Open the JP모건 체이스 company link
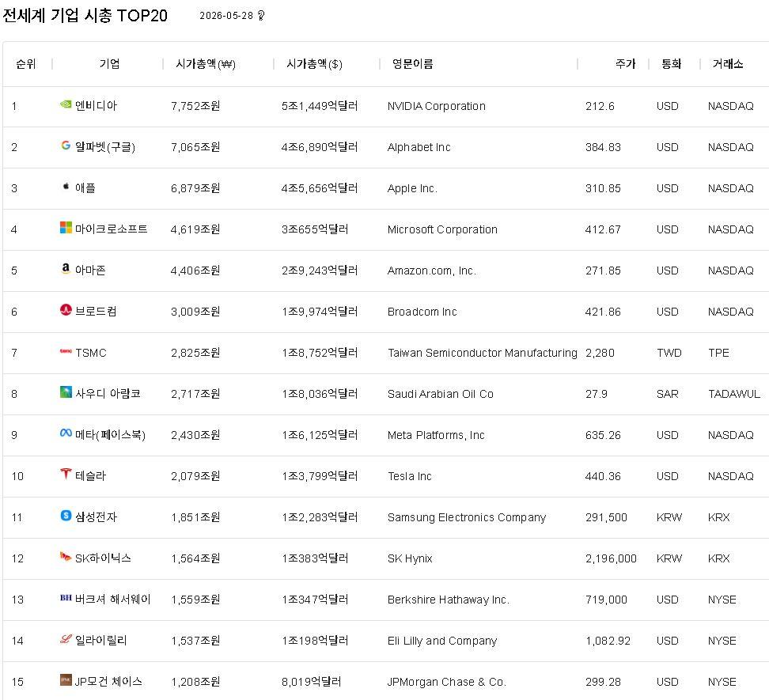Viewport: 769px width, 700px height. (108, 681)
